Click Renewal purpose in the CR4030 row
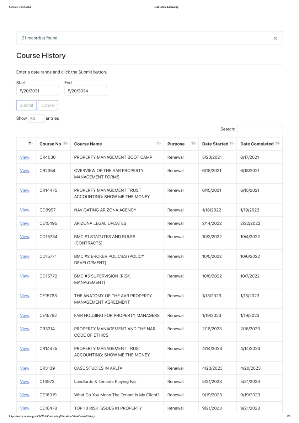Image resolution: width=299 pixels, height=423 pixels. [x=176, y=157]
